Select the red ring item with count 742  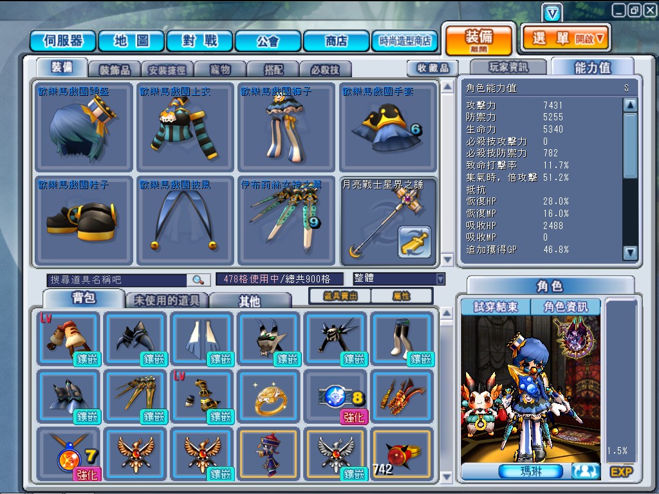[x=402, y=454]
